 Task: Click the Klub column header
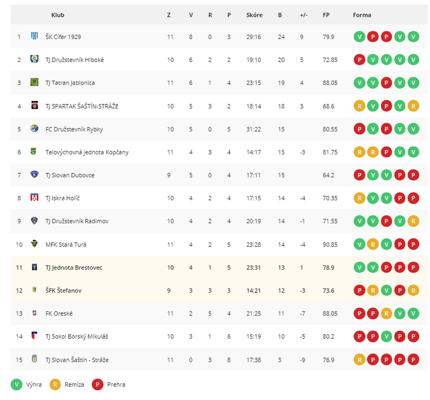click(x=57, y=15)
